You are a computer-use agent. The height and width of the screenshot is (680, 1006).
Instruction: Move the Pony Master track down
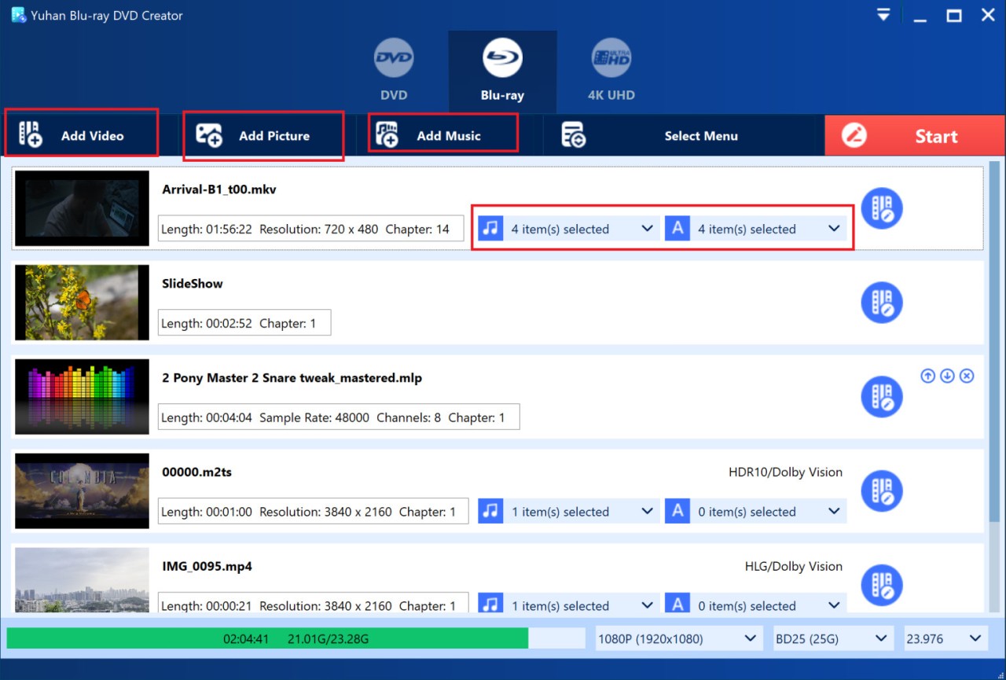[x=947, y=376]
